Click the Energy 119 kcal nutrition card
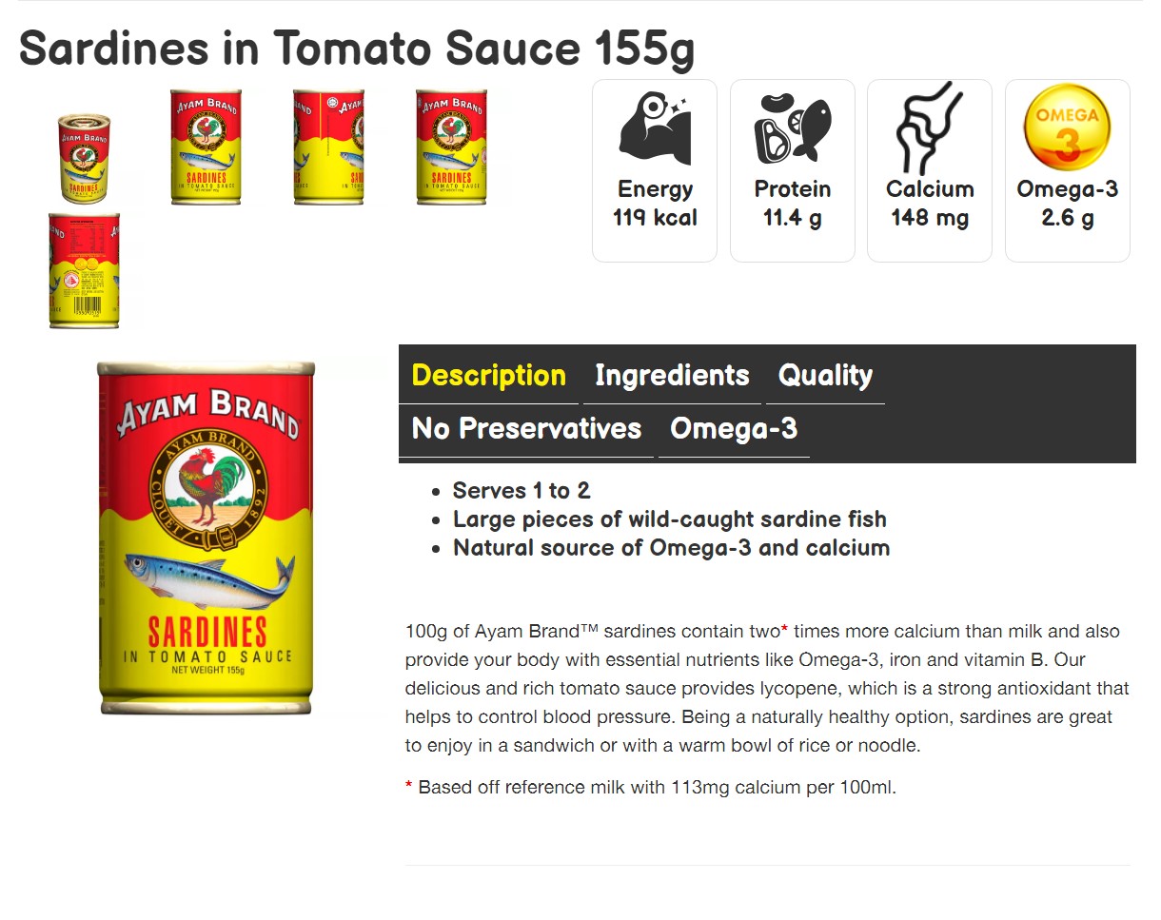 tap(655, 170)
